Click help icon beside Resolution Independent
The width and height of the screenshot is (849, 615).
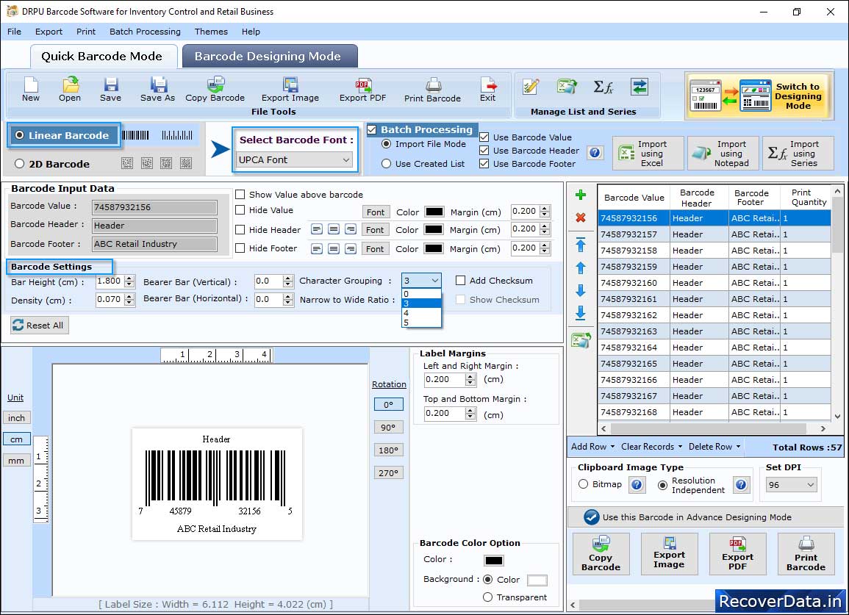click(x=741, y=484)
